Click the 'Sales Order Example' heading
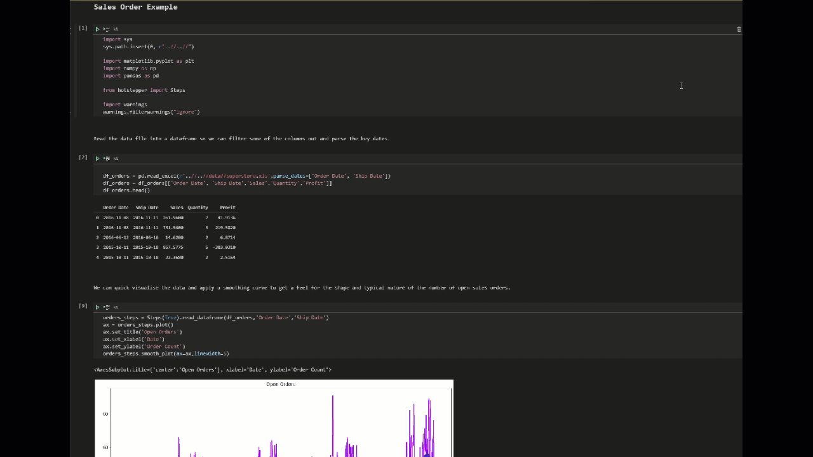813x457 pixels. click(x=135, y=7)
